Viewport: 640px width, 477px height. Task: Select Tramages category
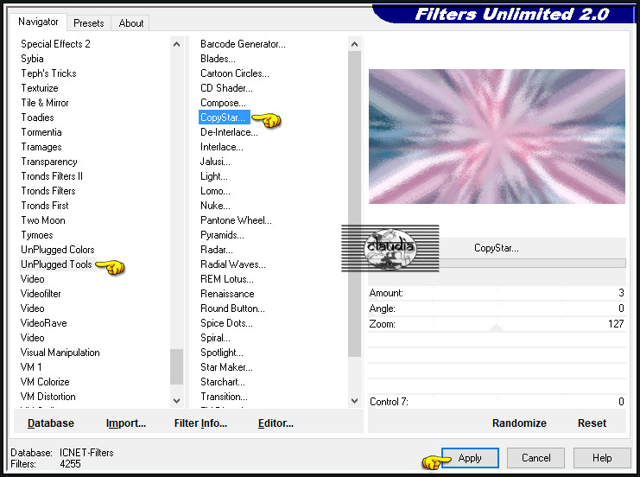coord(41,147)
